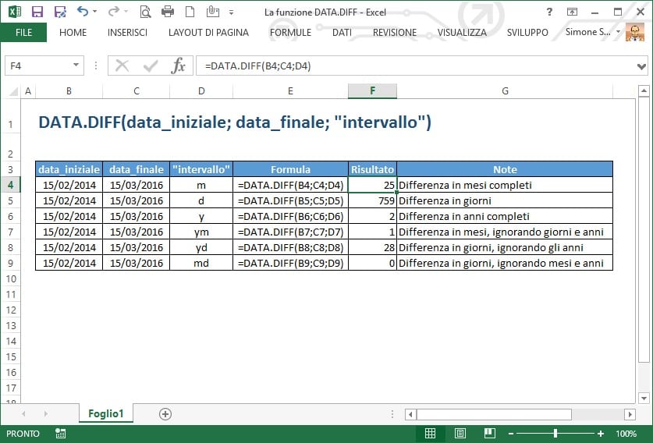This screenshot has height=443, width=653.
Task: Switch to the SVILUPPO tab
Action: 527,32
